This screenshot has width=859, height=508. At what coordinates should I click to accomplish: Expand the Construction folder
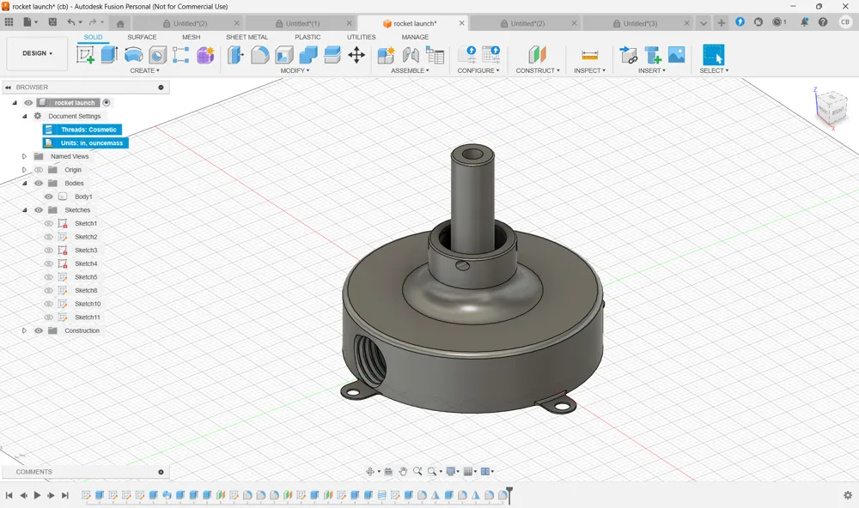pos(24,330)
